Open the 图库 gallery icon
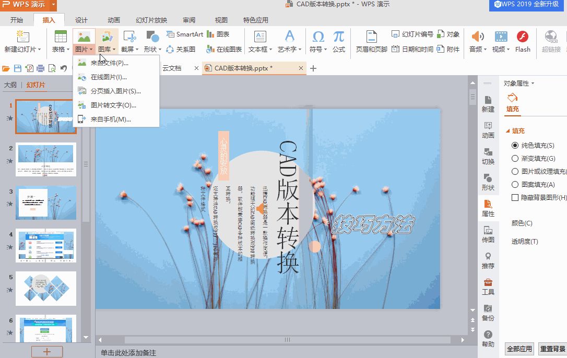 point(107,37)
